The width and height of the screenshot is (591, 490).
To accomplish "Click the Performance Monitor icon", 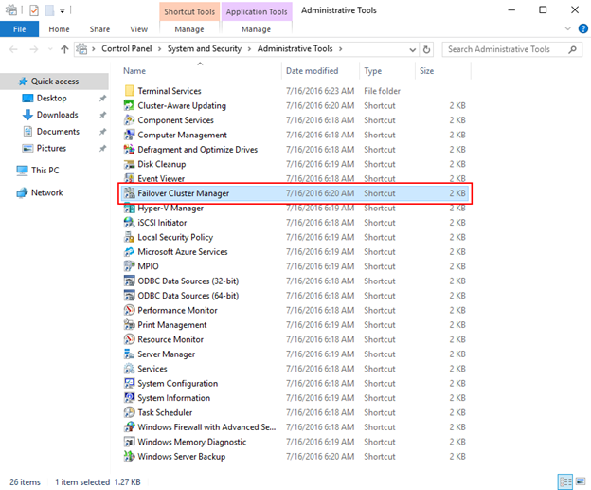I will tap(130, 310).
